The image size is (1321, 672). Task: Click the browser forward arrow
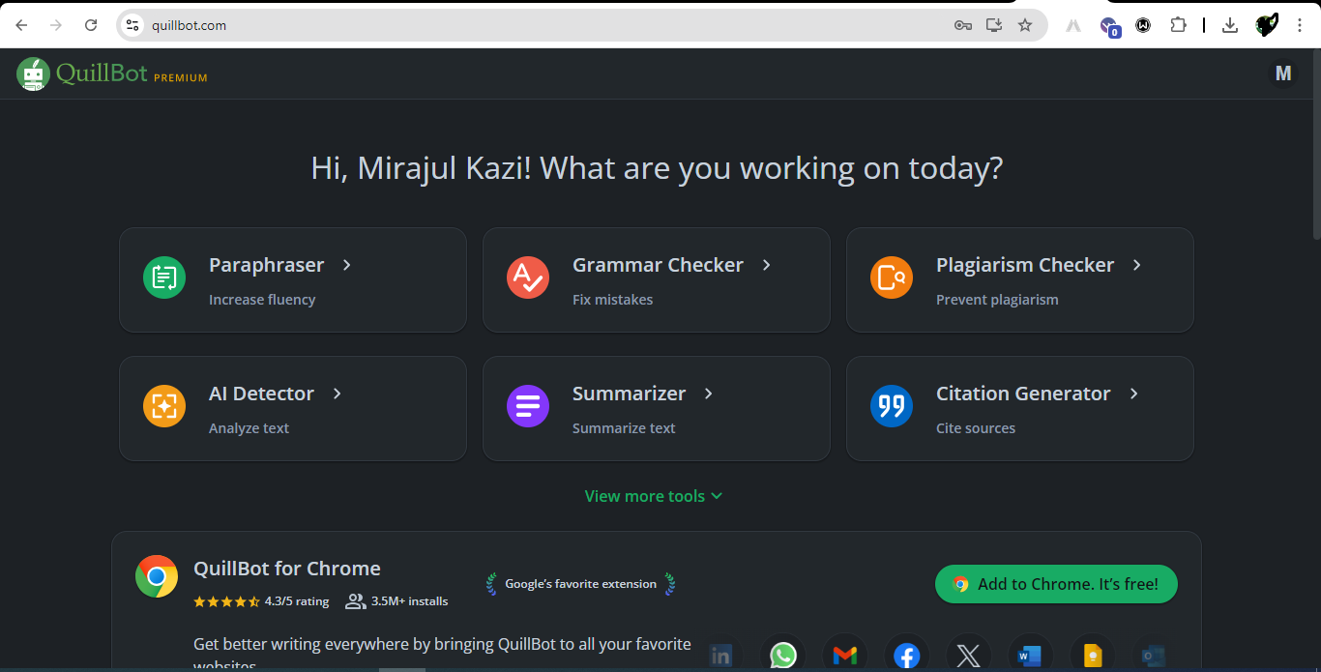[x=56, y=25]
